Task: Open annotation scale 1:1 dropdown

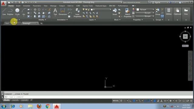Action: click(x=166, y=101)
